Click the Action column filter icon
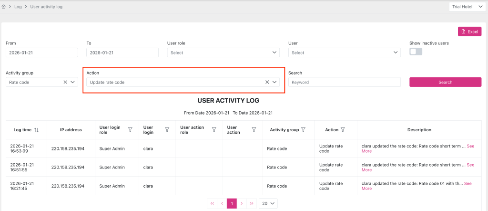Viewport: 488px width, 211px height. (x=343, y=129)
